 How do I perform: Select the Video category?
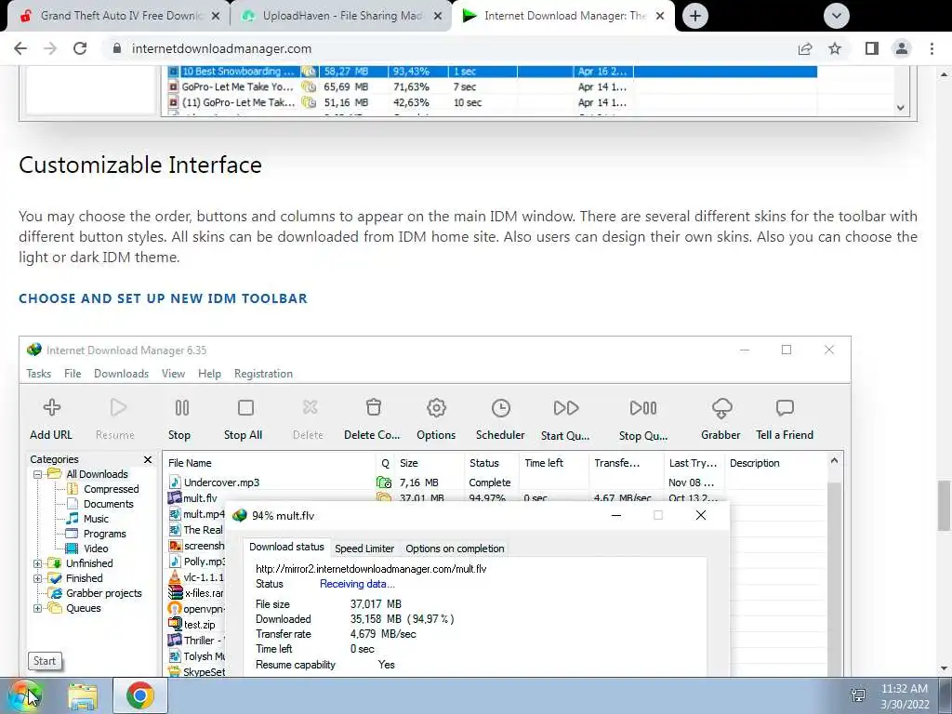point(96,549)
